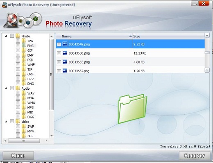Image resolution: width=213 pixels, height=163 pixels.
Task: Collapse the Video tree node
Action: [6, 122]
